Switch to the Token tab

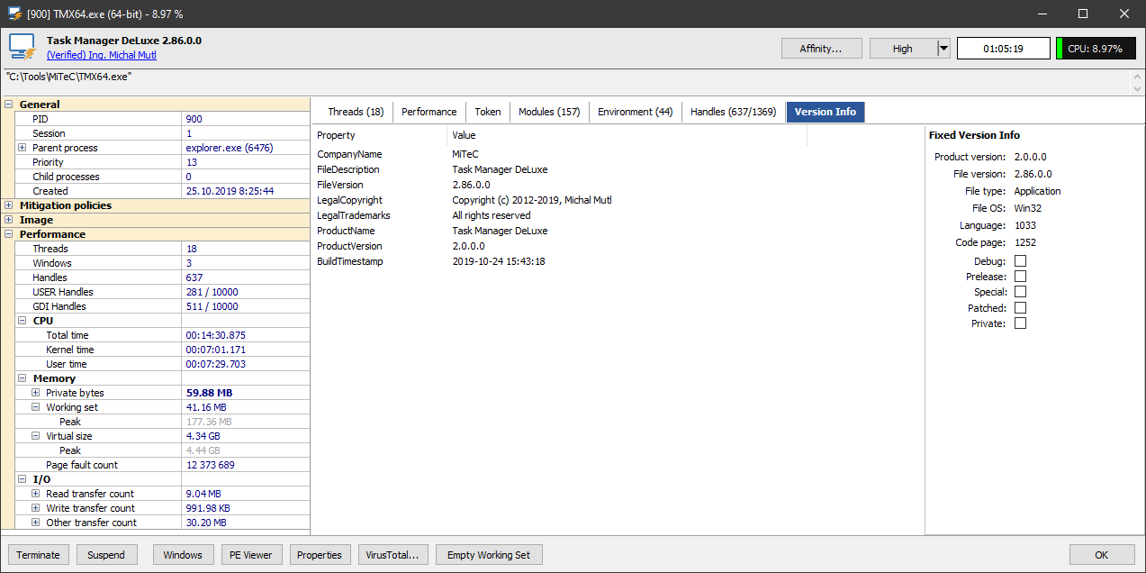(488, 112)
